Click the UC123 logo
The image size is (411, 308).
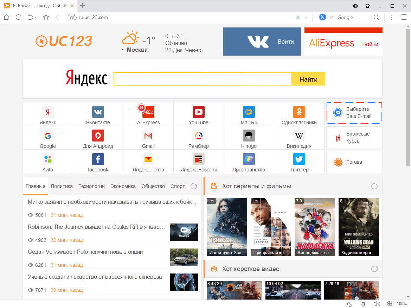[x=64, y=41]
